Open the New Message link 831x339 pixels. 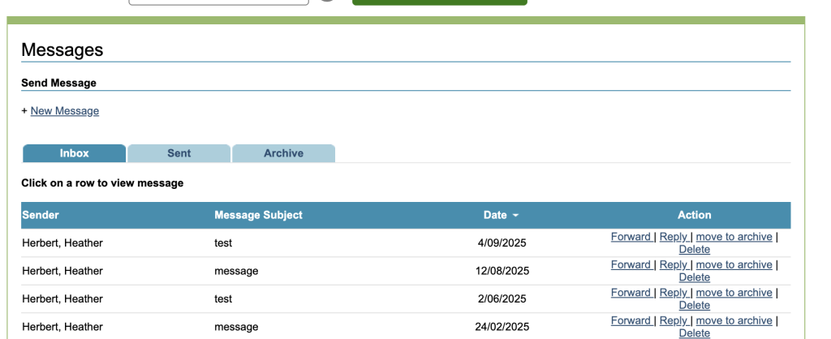tap(65, 111)
